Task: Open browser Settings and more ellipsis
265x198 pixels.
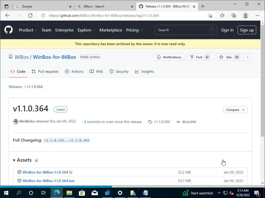Action: pos(257,15)
